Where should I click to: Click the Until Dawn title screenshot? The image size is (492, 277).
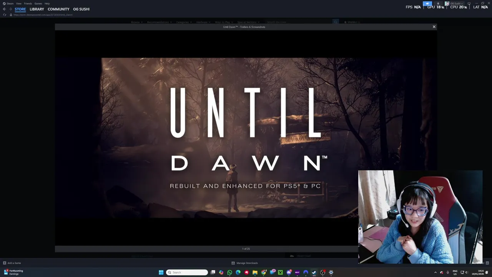(246, 138)
